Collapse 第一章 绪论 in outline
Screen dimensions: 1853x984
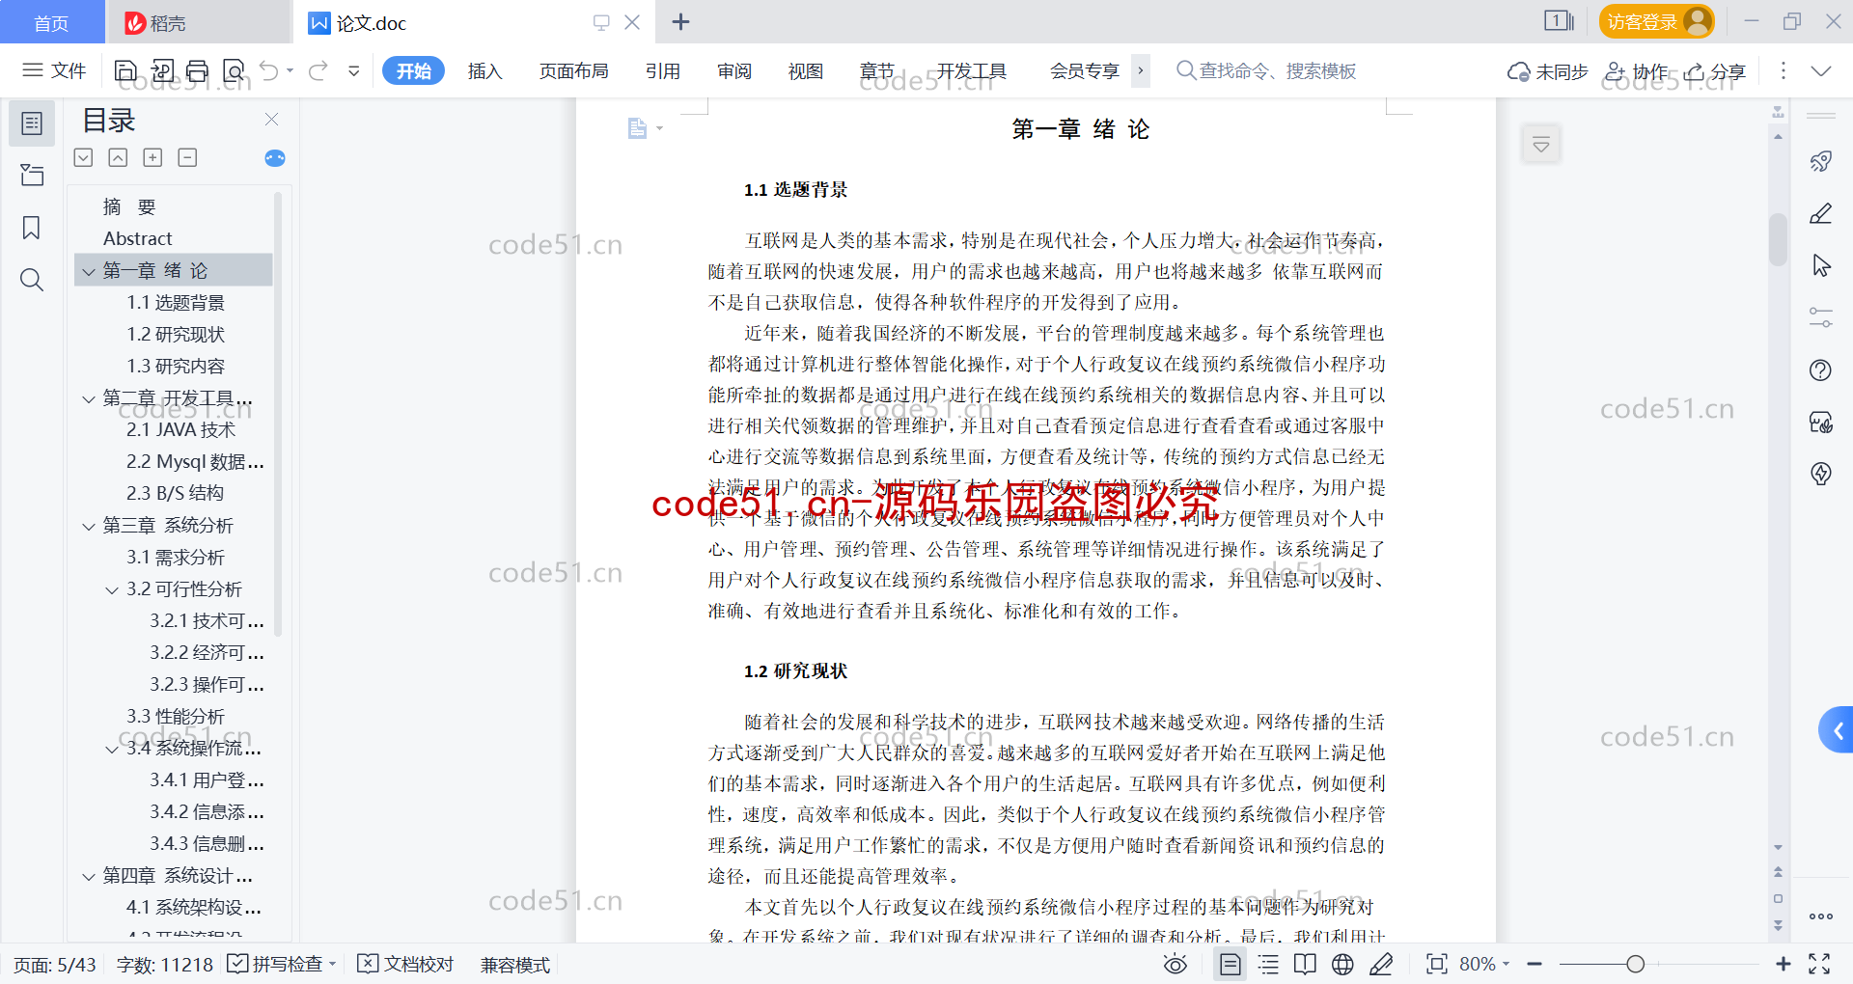click(x=89, y=271)
